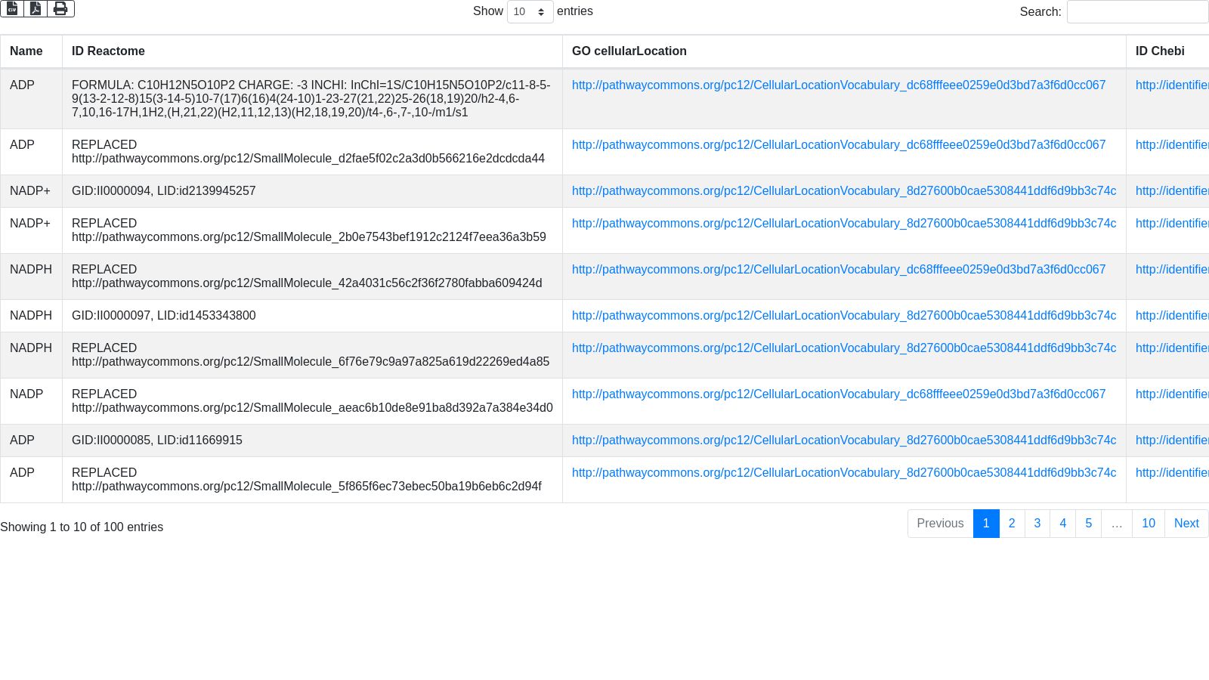This screenshot has width=1209, height=680.
Task: Jump to last page 10
Action: [x=1149, y=524]
